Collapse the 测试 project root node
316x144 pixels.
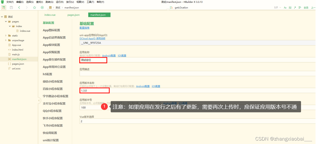coord(2,17)
